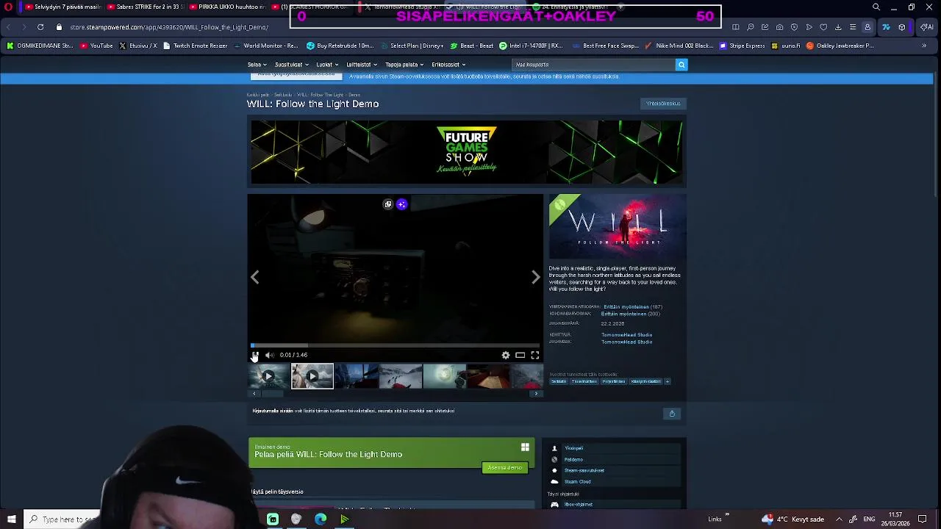Expand the Tapoja pelata menu
This screenshot has height=529, width=941.
404,65
